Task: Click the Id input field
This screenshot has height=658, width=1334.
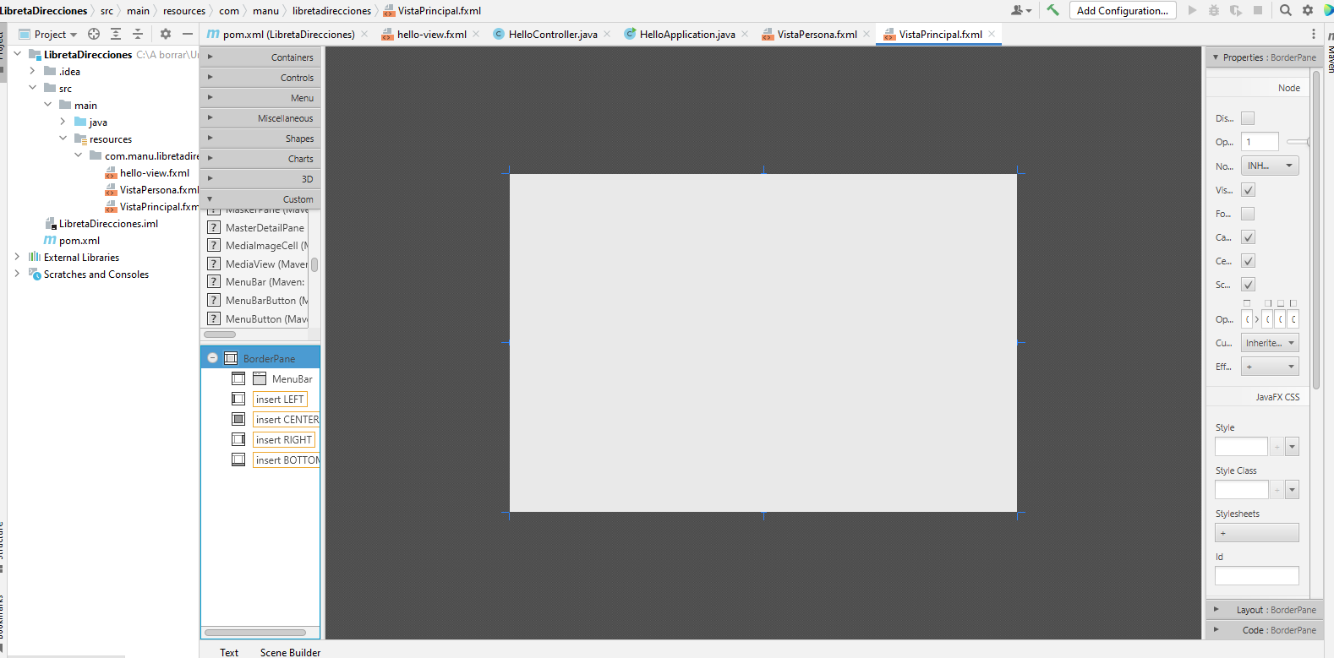Action: coord(1257,576)
